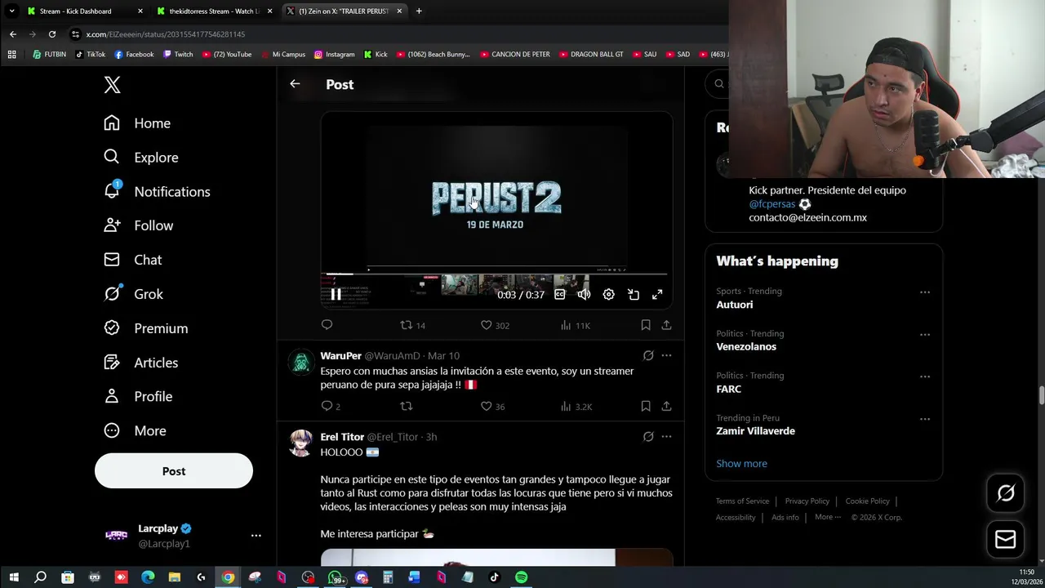Open Terms of Service link
The width and height of the screenshot is (1045, 588).
[x=742, y=501]
